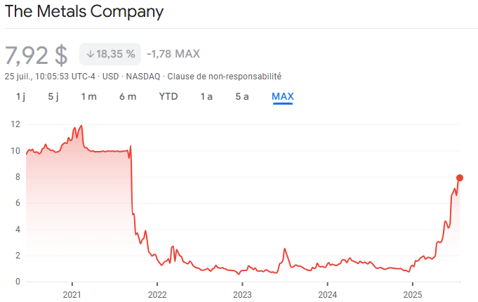This screenshot has width=478, height=302.
Task: Open Clause de non-responsabilité link
Action: [223, 76]
